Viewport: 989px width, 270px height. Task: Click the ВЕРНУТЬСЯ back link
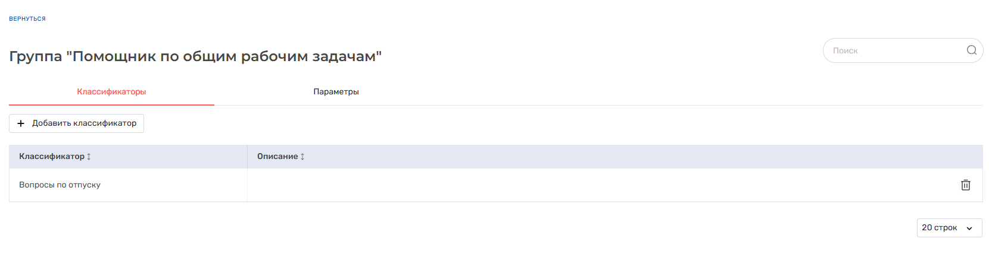tap(27, 19)
